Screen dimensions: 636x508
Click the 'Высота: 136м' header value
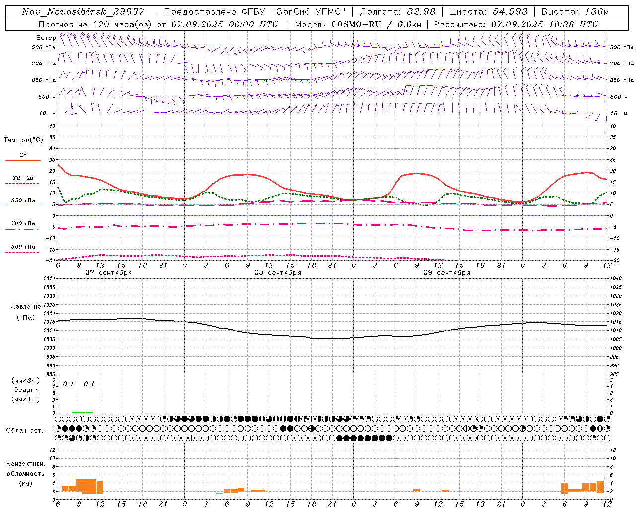(574, 12)
